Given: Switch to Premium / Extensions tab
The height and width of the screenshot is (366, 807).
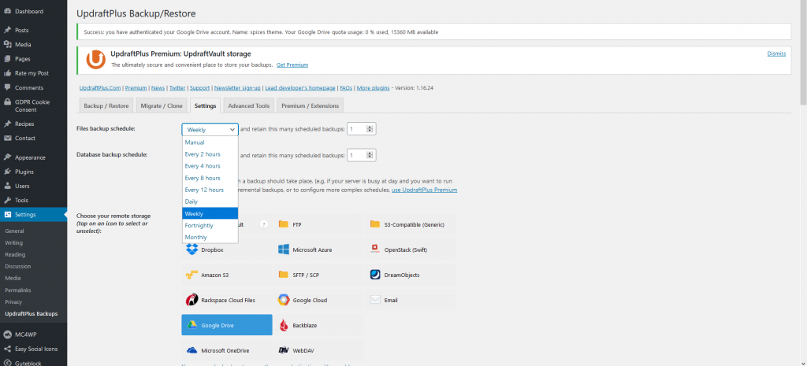Looking at the screenshot, I should 310,106.
